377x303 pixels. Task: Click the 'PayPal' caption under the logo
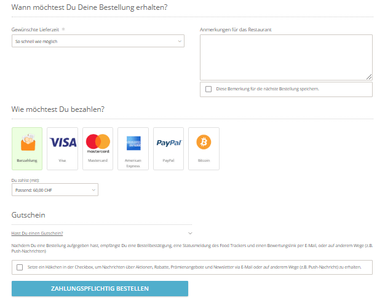click(169, 160)
